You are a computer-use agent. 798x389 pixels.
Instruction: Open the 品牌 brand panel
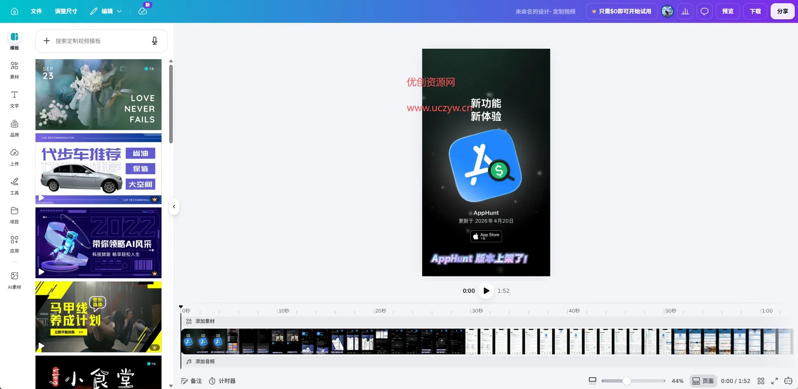coord(15,128)
